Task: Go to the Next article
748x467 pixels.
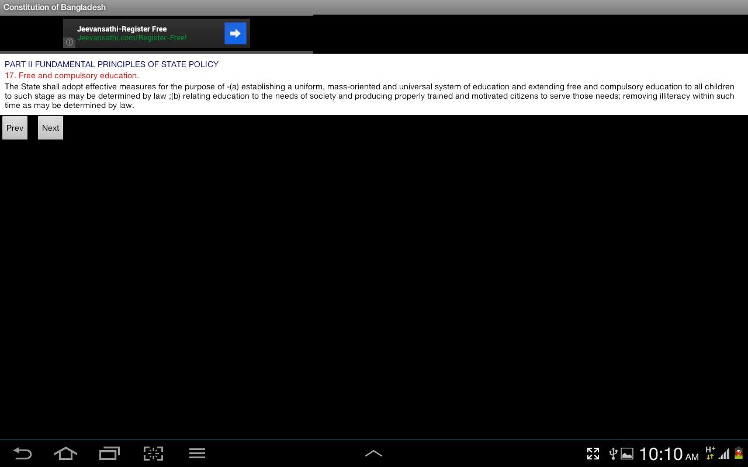Action: coord(50,128)
